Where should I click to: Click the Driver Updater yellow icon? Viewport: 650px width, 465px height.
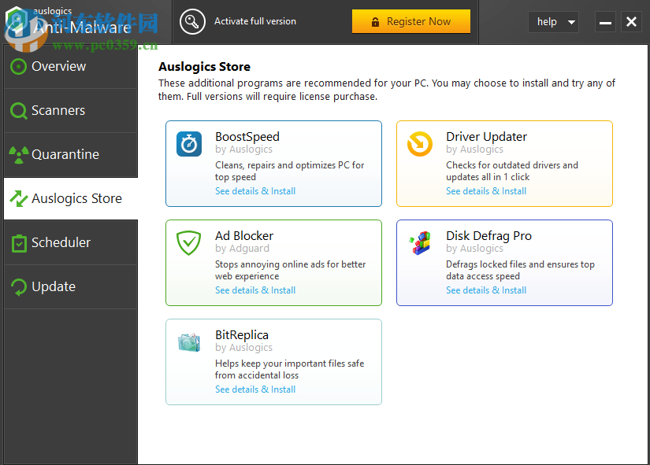click(x=419, y=145)
